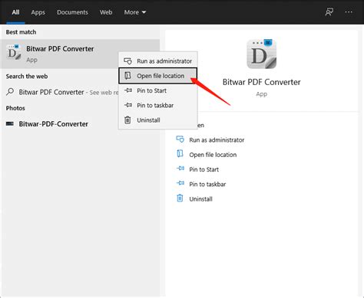Click the magnifier icon of web search result
The height and width of the screenshot is (298, 364).
click(x=10, y=92)
